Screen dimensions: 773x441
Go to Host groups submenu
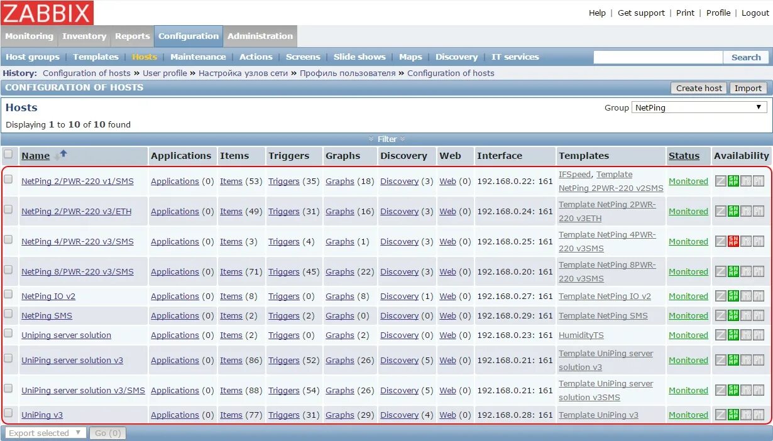tap(33, 57)
